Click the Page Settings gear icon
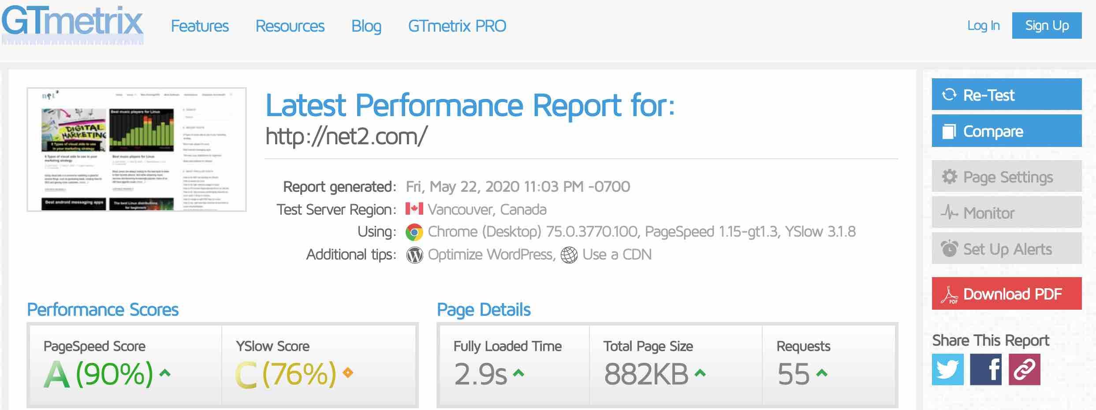This screenshot has width=1096, height=410. [949, 176]
